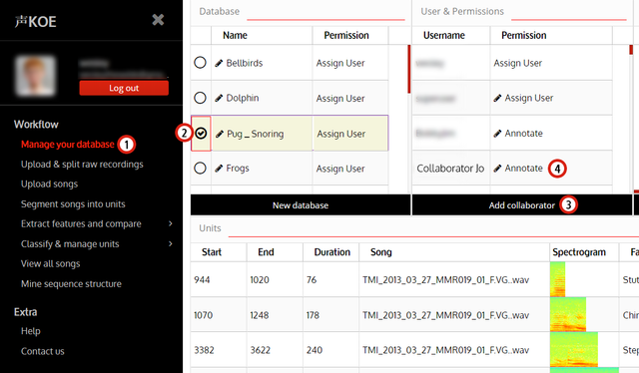Edit second user's Assign User permission pencil
Screen dimensions: 639x373
point(497,98)
